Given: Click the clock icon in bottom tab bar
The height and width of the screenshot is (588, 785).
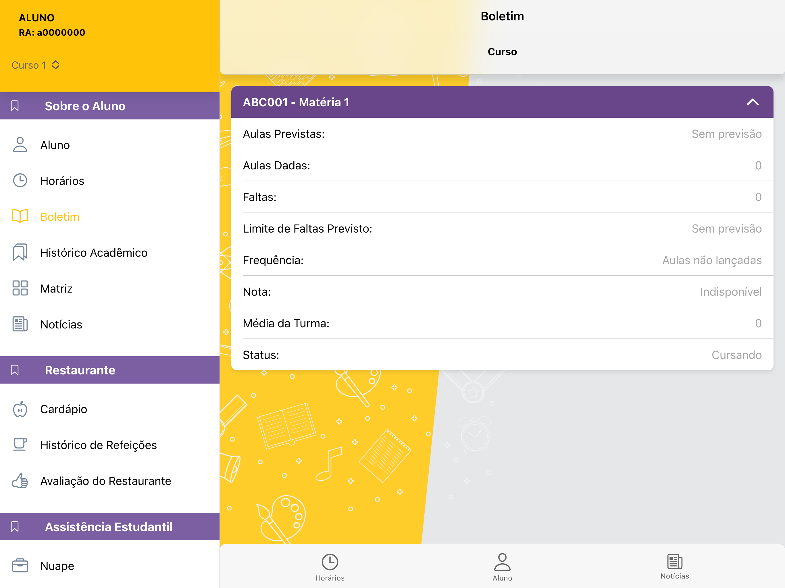Looking at the screenshot, I should pyautogui.click(x=330, y=562).
